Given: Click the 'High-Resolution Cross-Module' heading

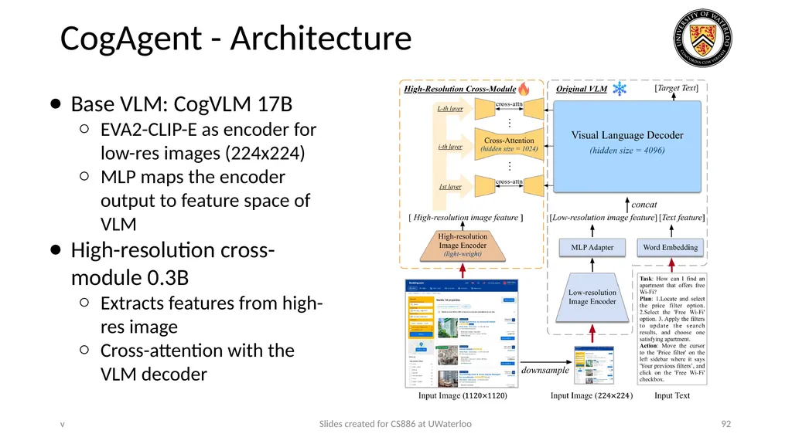Looking at the screenshot, I should 459,89.
